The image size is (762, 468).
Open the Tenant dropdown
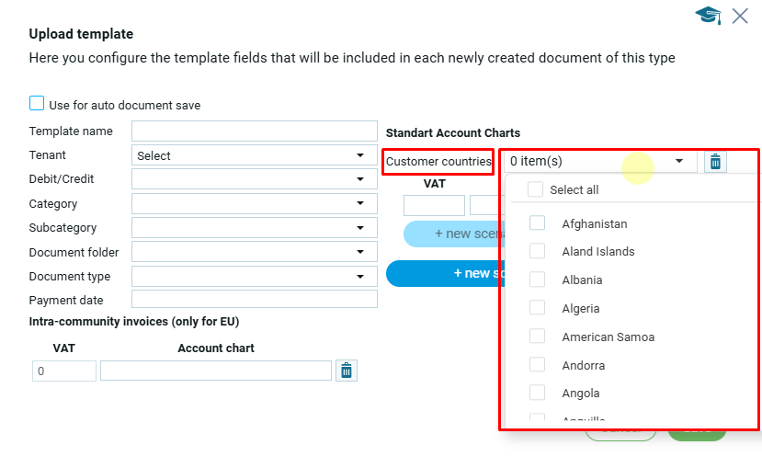click(x=255, y=155)
